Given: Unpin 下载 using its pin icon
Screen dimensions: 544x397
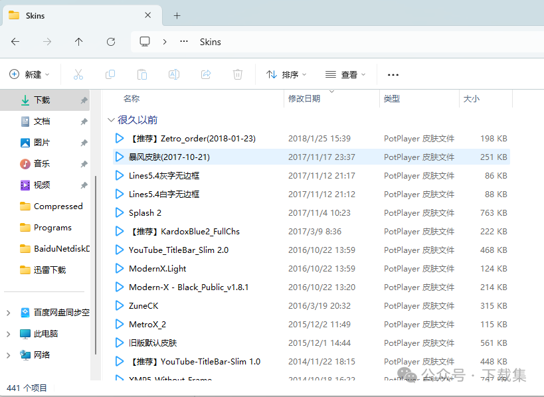Looking at the screenshot, I should (x=84, y=100).
